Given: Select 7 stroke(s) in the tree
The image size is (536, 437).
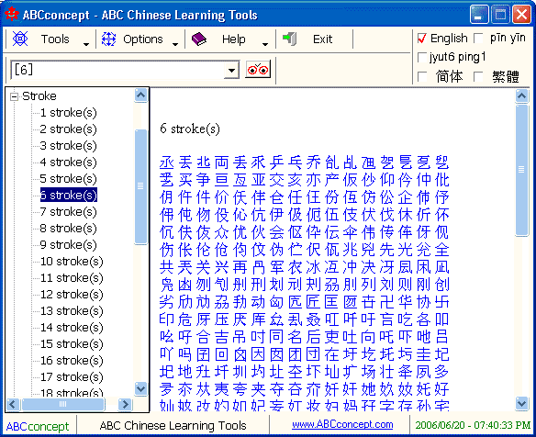Looking at the screenshot, I should [x=68, y=212].
